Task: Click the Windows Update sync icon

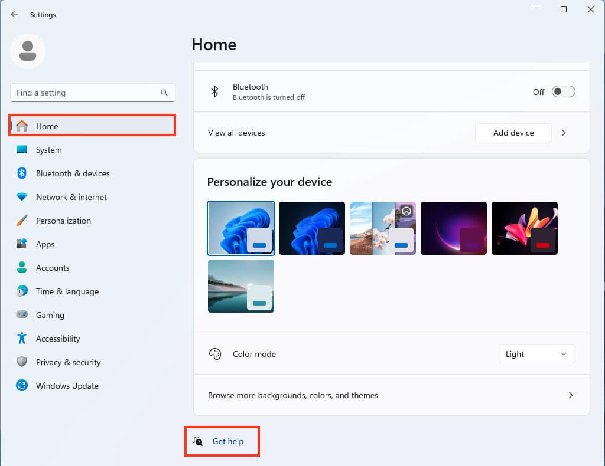Action: click(x=22, y=386)
